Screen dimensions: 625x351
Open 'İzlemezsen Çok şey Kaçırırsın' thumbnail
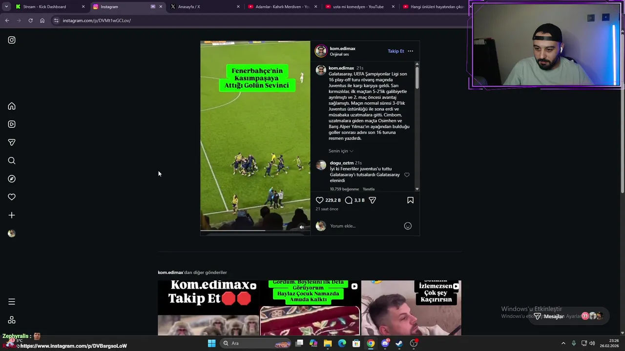tap(411, 308)
